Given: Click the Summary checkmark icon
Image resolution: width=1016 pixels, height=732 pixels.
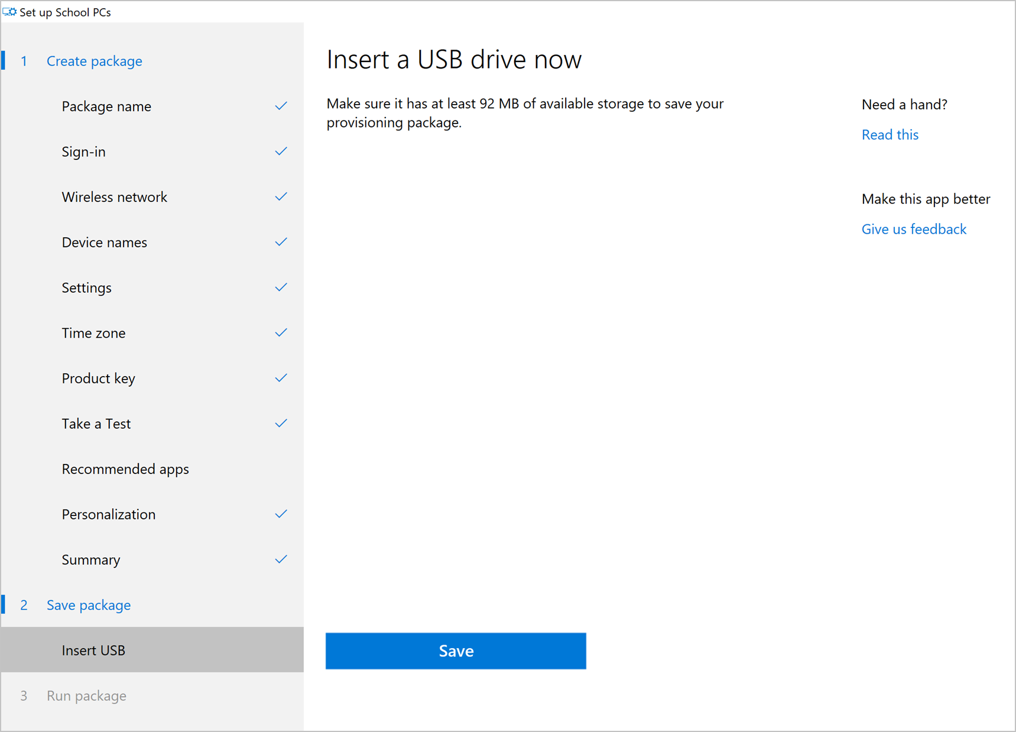Looking at the screenshot, I should (x=281, y=560).
